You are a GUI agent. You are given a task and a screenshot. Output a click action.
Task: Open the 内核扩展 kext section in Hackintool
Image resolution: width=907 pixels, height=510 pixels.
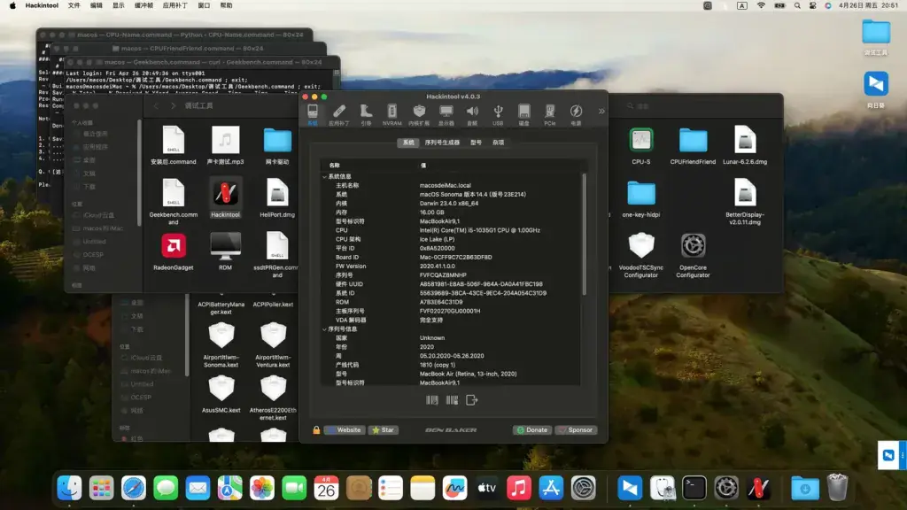(419, 114)
